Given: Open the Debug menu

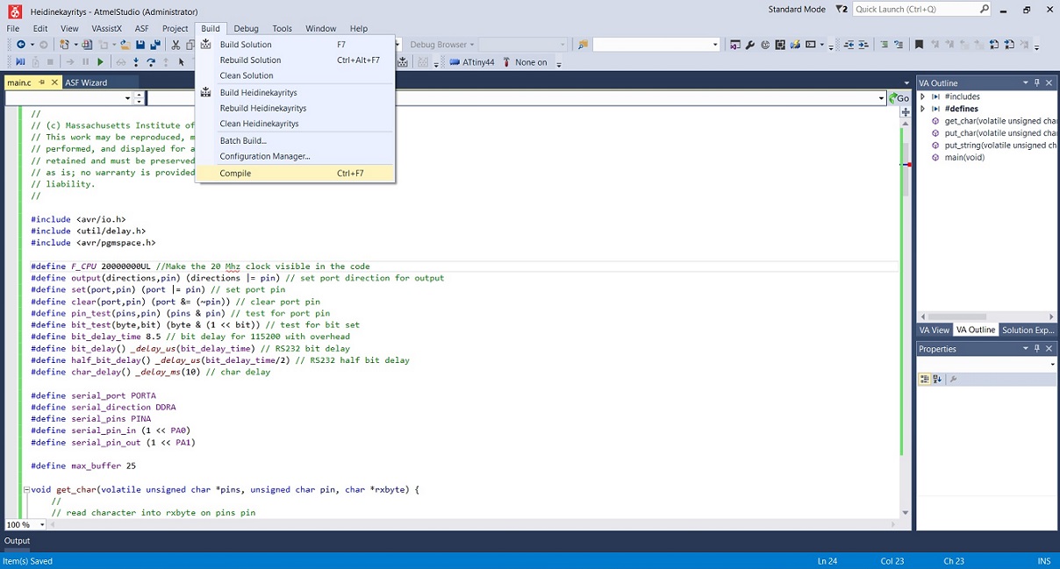Looking at the screenshot, I should coord(246,28).
